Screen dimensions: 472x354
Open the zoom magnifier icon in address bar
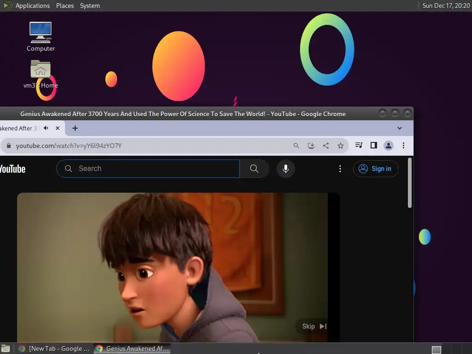(296, 146)
